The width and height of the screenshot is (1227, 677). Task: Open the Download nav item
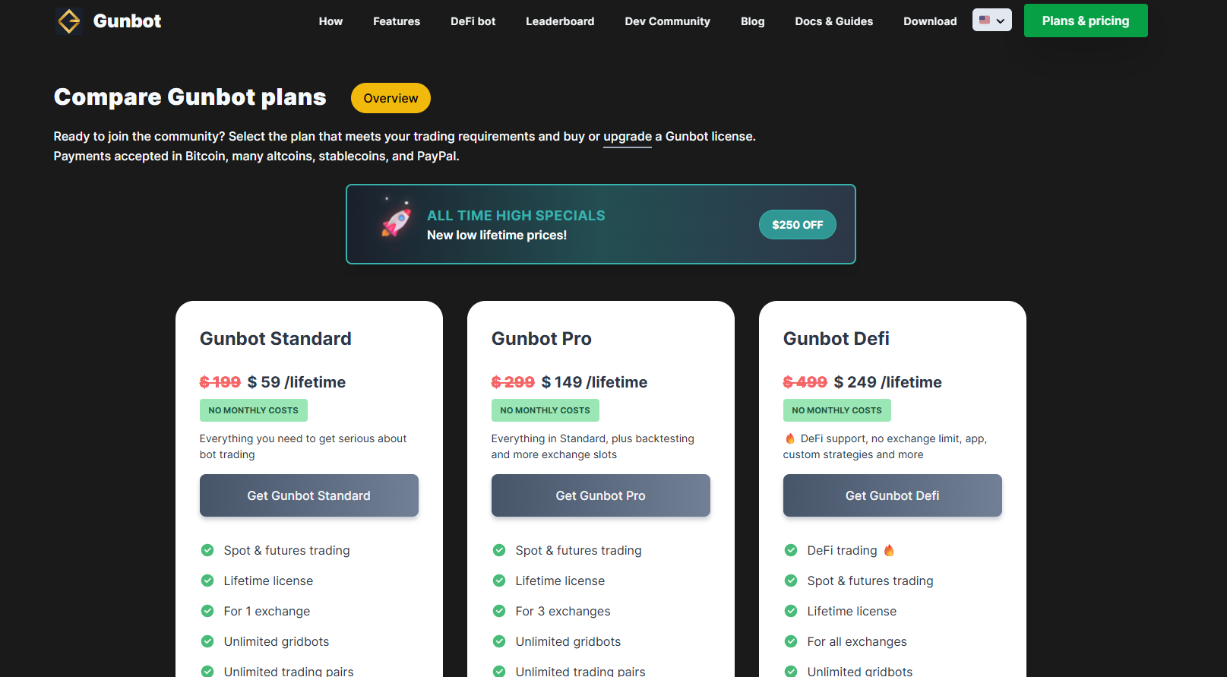[x=930, y=21]
